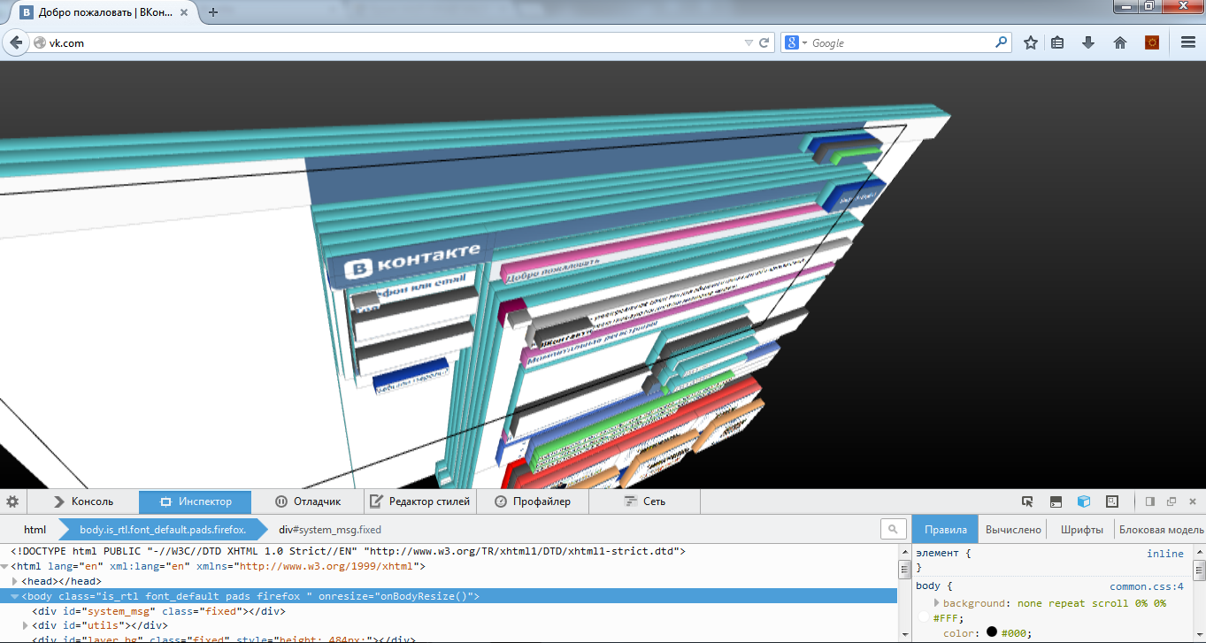Viewport: 1206px width, 643px height.
Task: Switch to the Вычислено sidebar tab
Action: (1013, 530)
